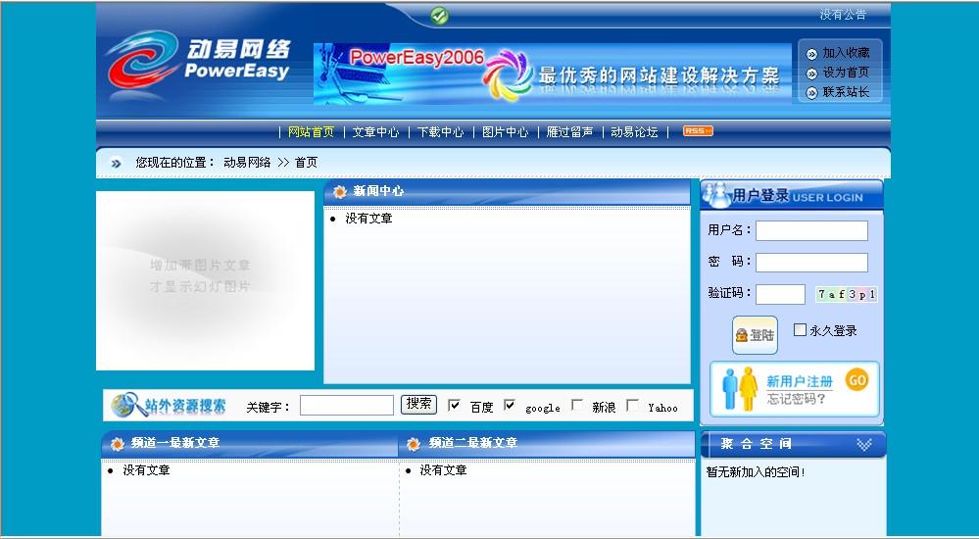979x539 pixels.
Task: Click the arrow icon beside 设为首页
Action: point(811,73)
